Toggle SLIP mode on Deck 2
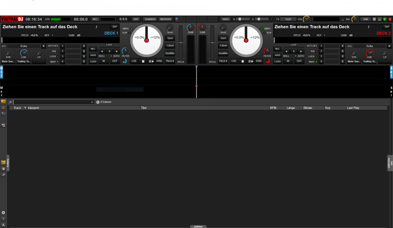 tap(264, 33)
